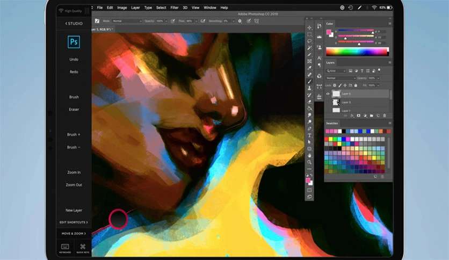
Task: Open the File menu
Action: 100,8
